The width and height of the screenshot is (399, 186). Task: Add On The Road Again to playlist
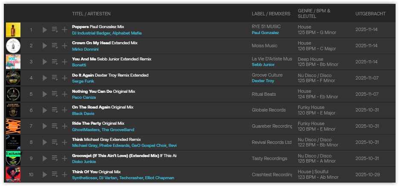[x=64, y=110]
